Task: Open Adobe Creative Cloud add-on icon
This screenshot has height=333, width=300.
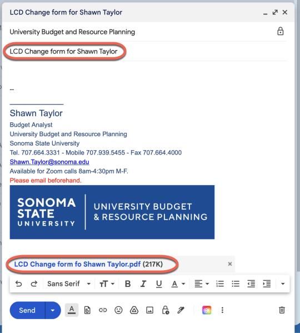Action: pos(207,310)
